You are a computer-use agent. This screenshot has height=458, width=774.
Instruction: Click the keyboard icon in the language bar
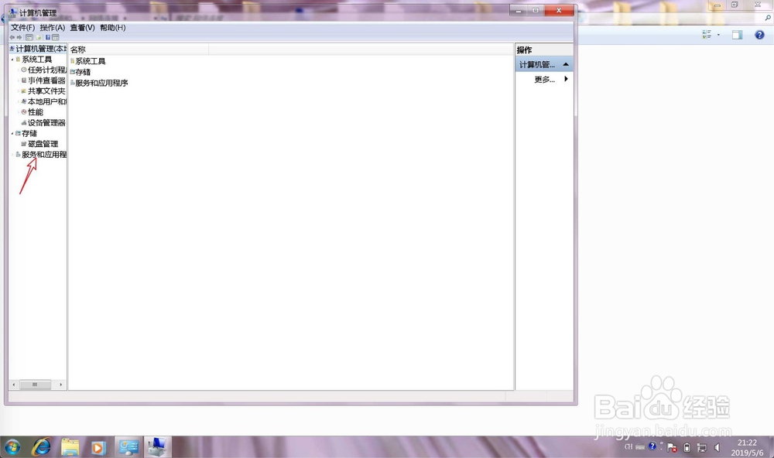(x=640, y=447)
